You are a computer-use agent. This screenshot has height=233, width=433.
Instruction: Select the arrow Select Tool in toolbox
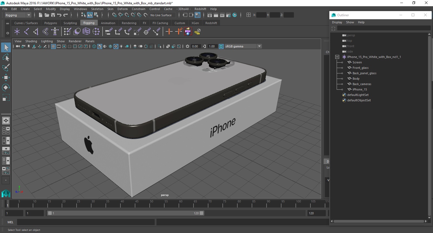click(x=6, y=47)
